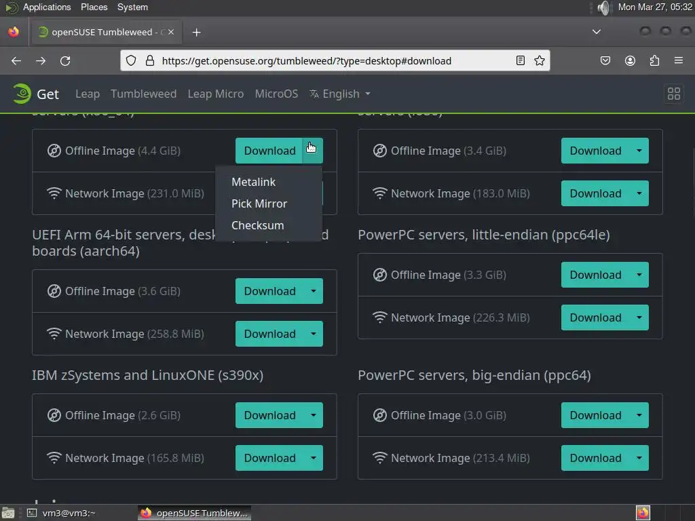
Task: Go back to the previous page
Action: pos(16,60)
